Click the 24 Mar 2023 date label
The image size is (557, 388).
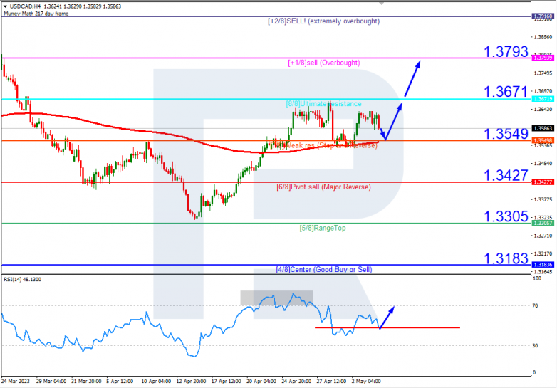pyautogui.click(x=15, y=382)
